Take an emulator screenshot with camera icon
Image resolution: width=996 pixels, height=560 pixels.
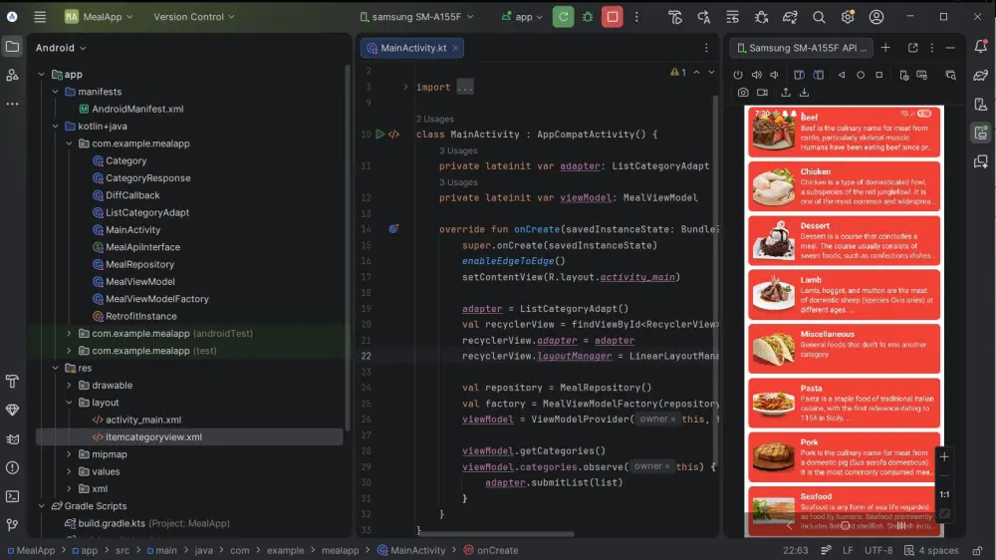[x=743, y=93]
